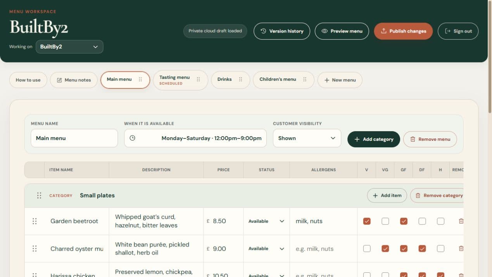The width and height of the screenshot is (492, 277).
Task: Delete the Garden beetroot item
Action: point(461,221)
